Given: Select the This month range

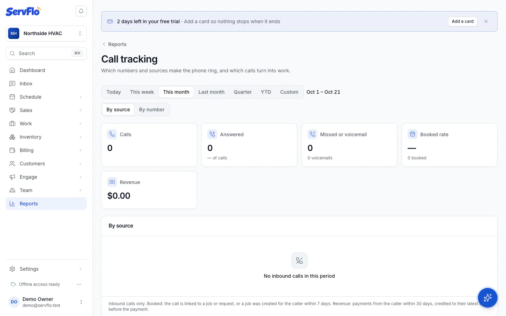Looking at the screenshot, I should tap(176, 92).
